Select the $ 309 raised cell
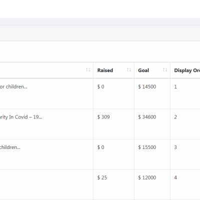Image resolution: width=200 pixels, height=200 pixels. [103, 117]
